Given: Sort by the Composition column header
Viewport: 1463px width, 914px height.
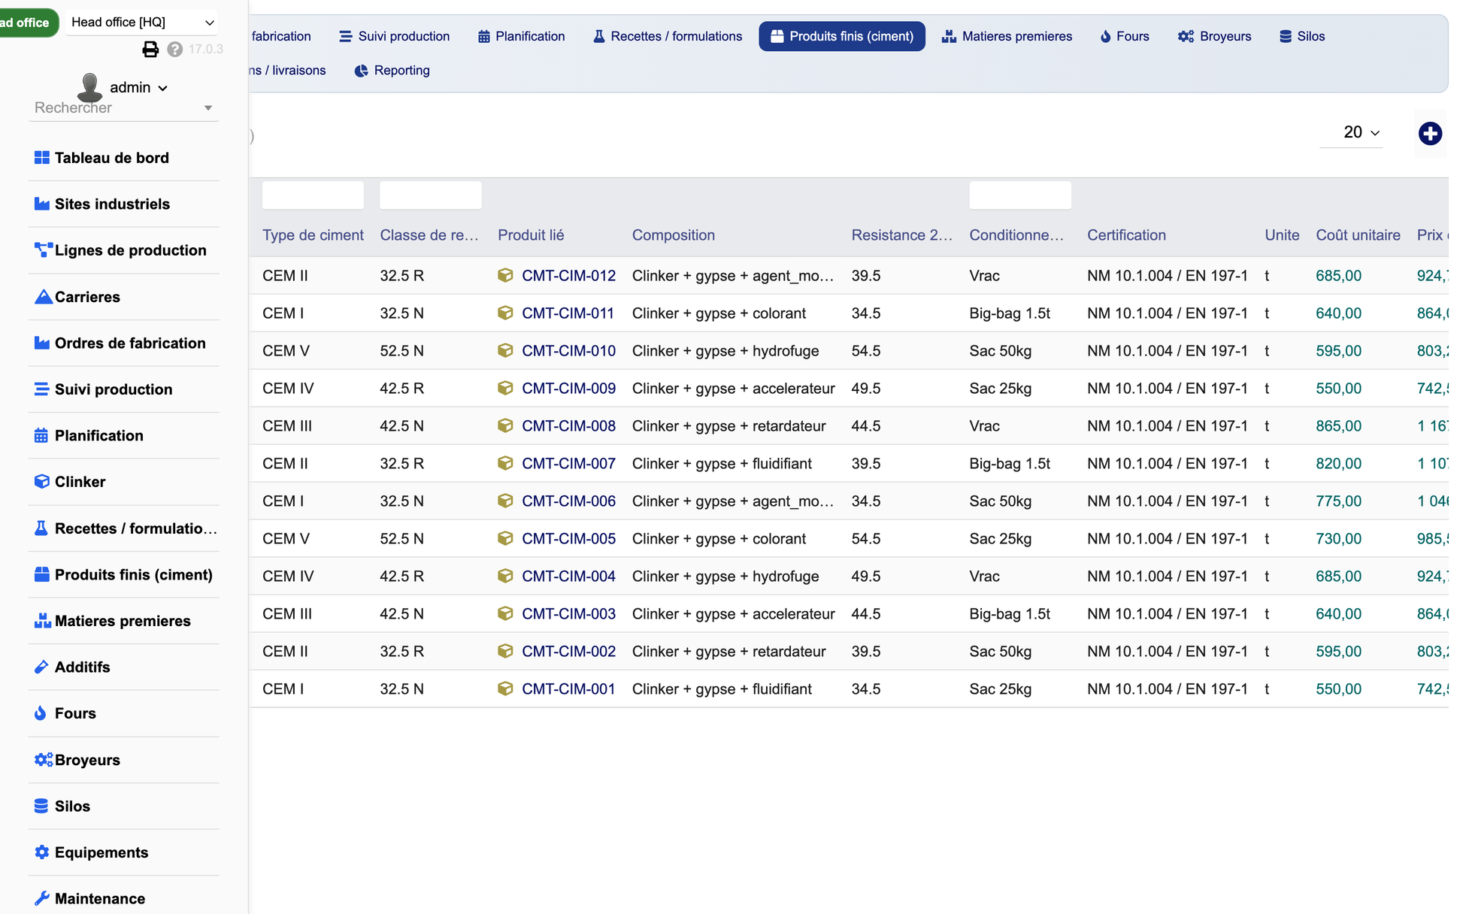Looking at the screenshot, I should pos(673,235).
